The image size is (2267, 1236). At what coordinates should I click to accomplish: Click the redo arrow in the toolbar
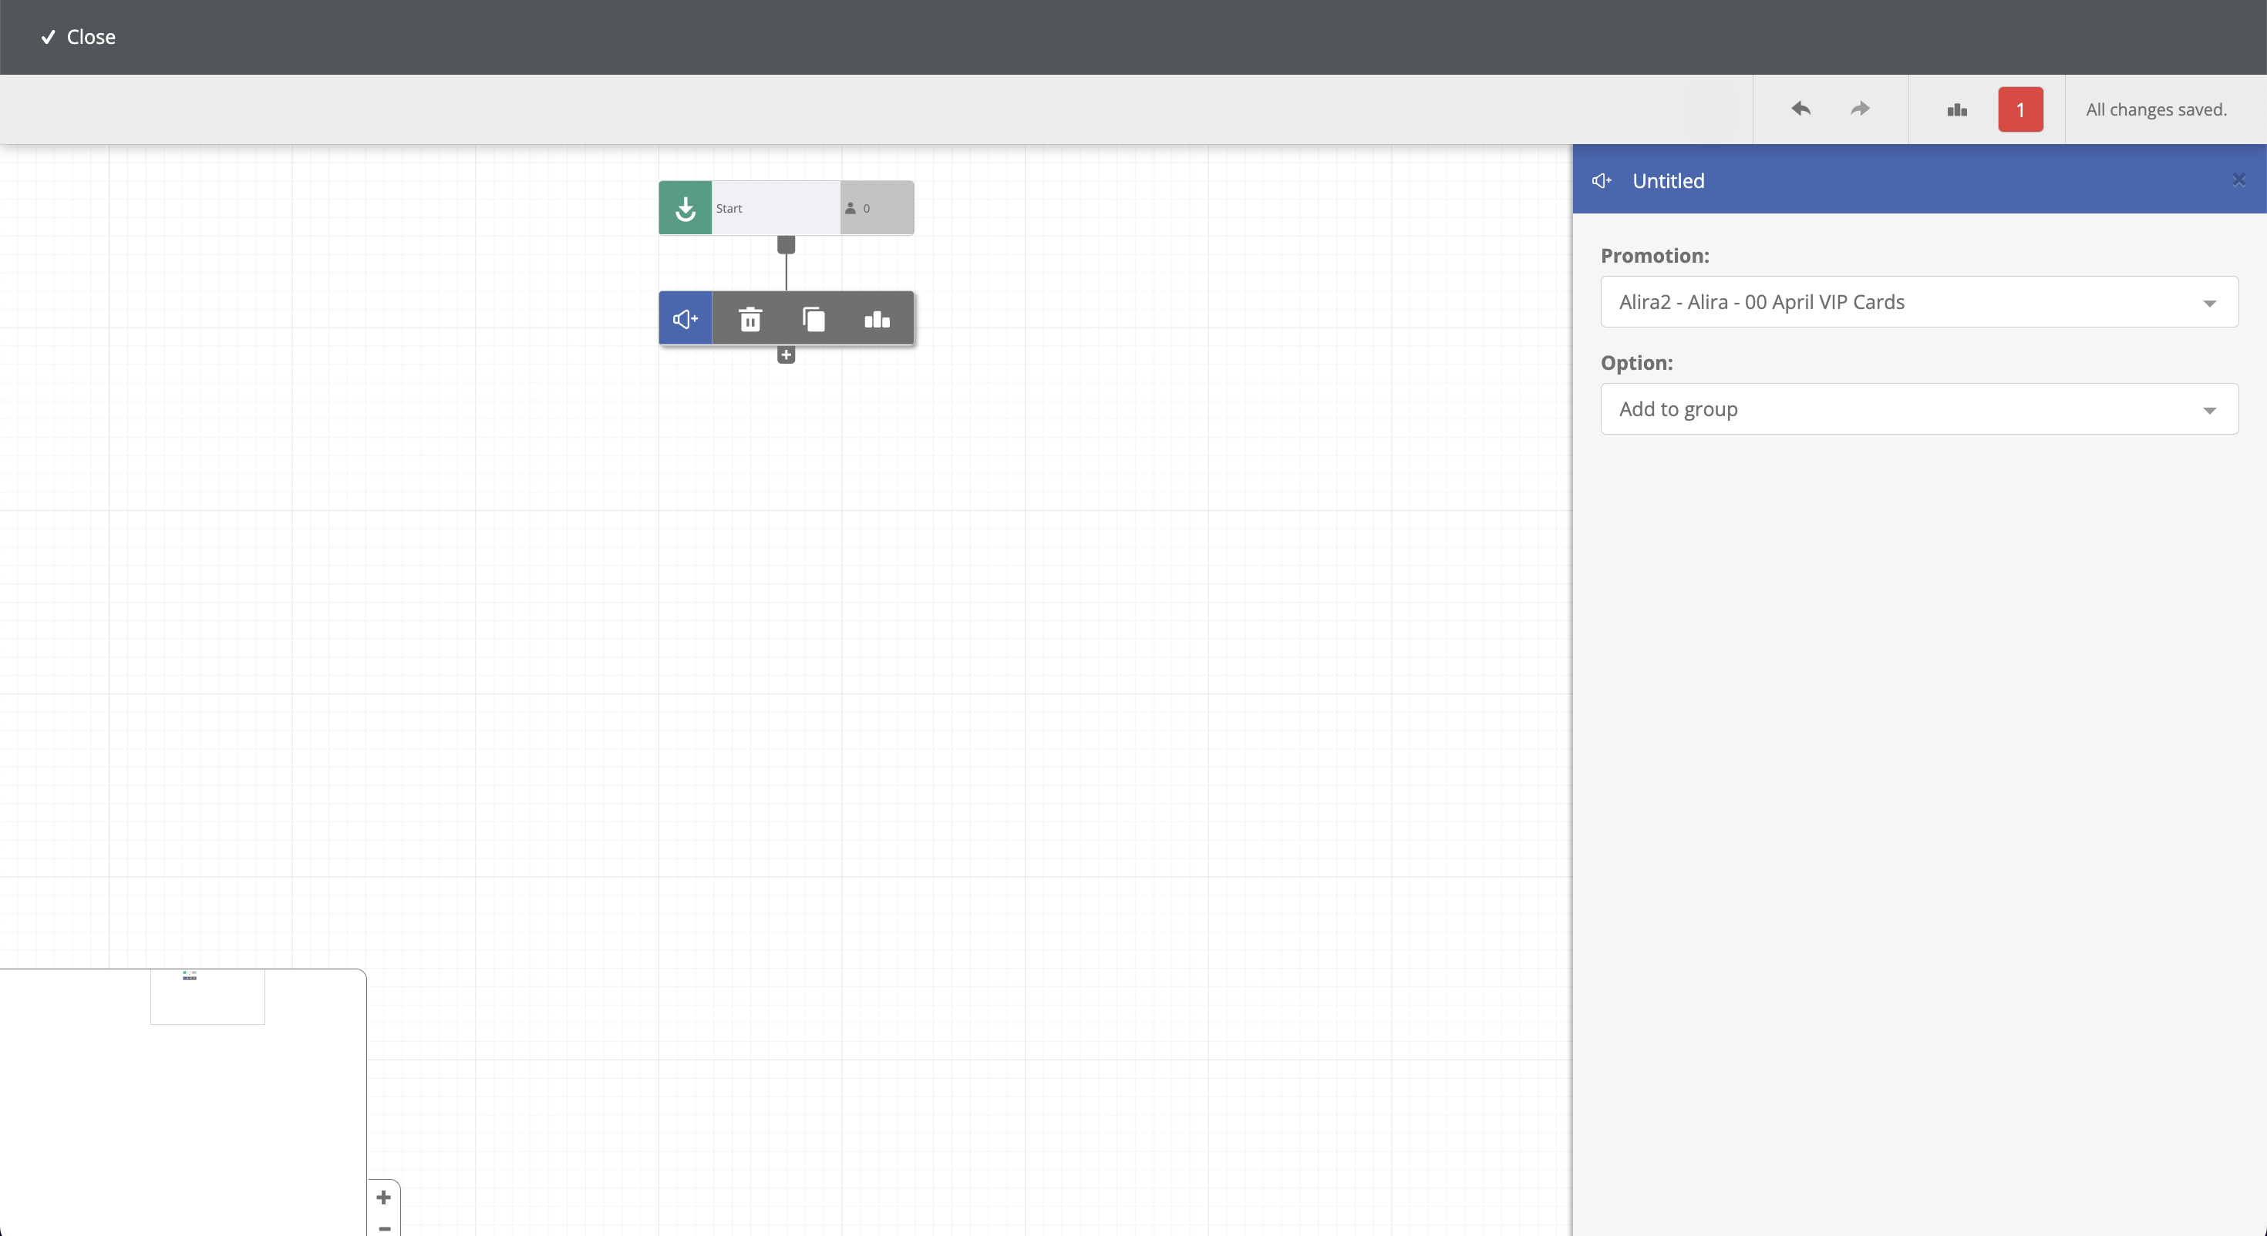pyautogui.click(x=1859, y=108)
